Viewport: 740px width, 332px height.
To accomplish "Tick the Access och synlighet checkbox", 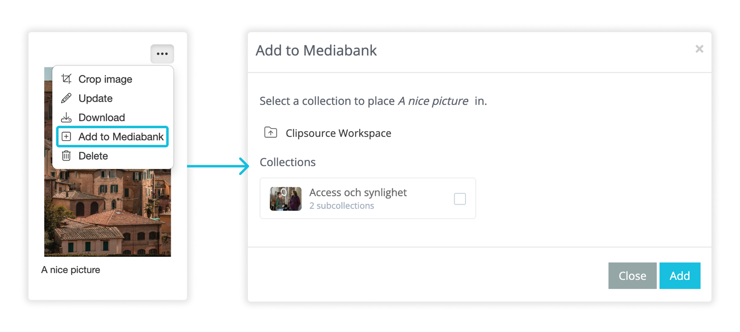I will [460, 199].
